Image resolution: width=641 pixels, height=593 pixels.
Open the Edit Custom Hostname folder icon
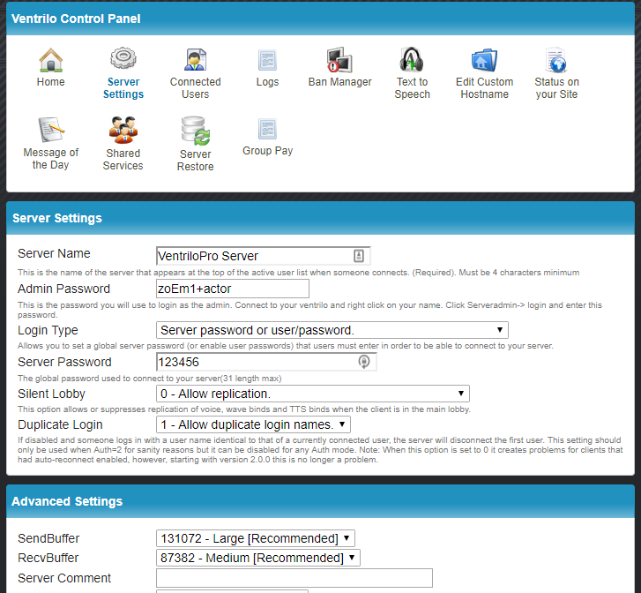click(484, 60)
